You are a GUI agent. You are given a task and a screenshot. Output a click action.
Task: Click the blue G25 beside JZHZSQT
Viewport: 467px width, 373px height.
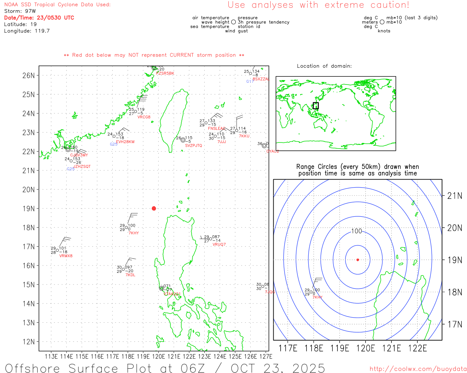click(x=70, y=169)
